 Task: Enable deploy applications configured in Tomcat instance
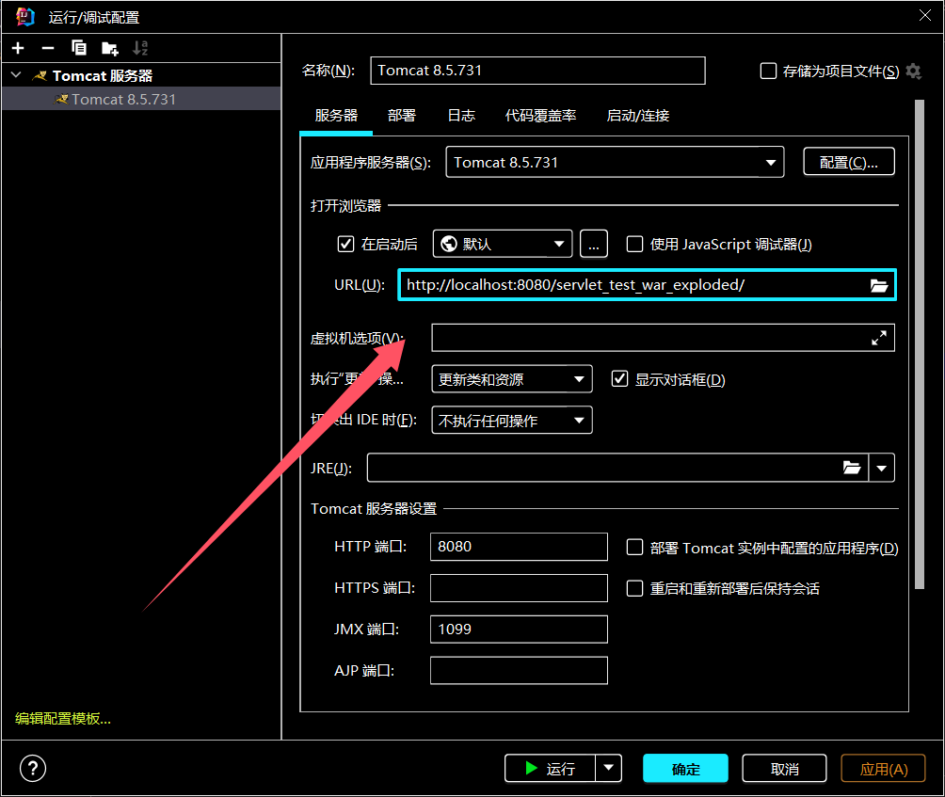click(634, 547)
